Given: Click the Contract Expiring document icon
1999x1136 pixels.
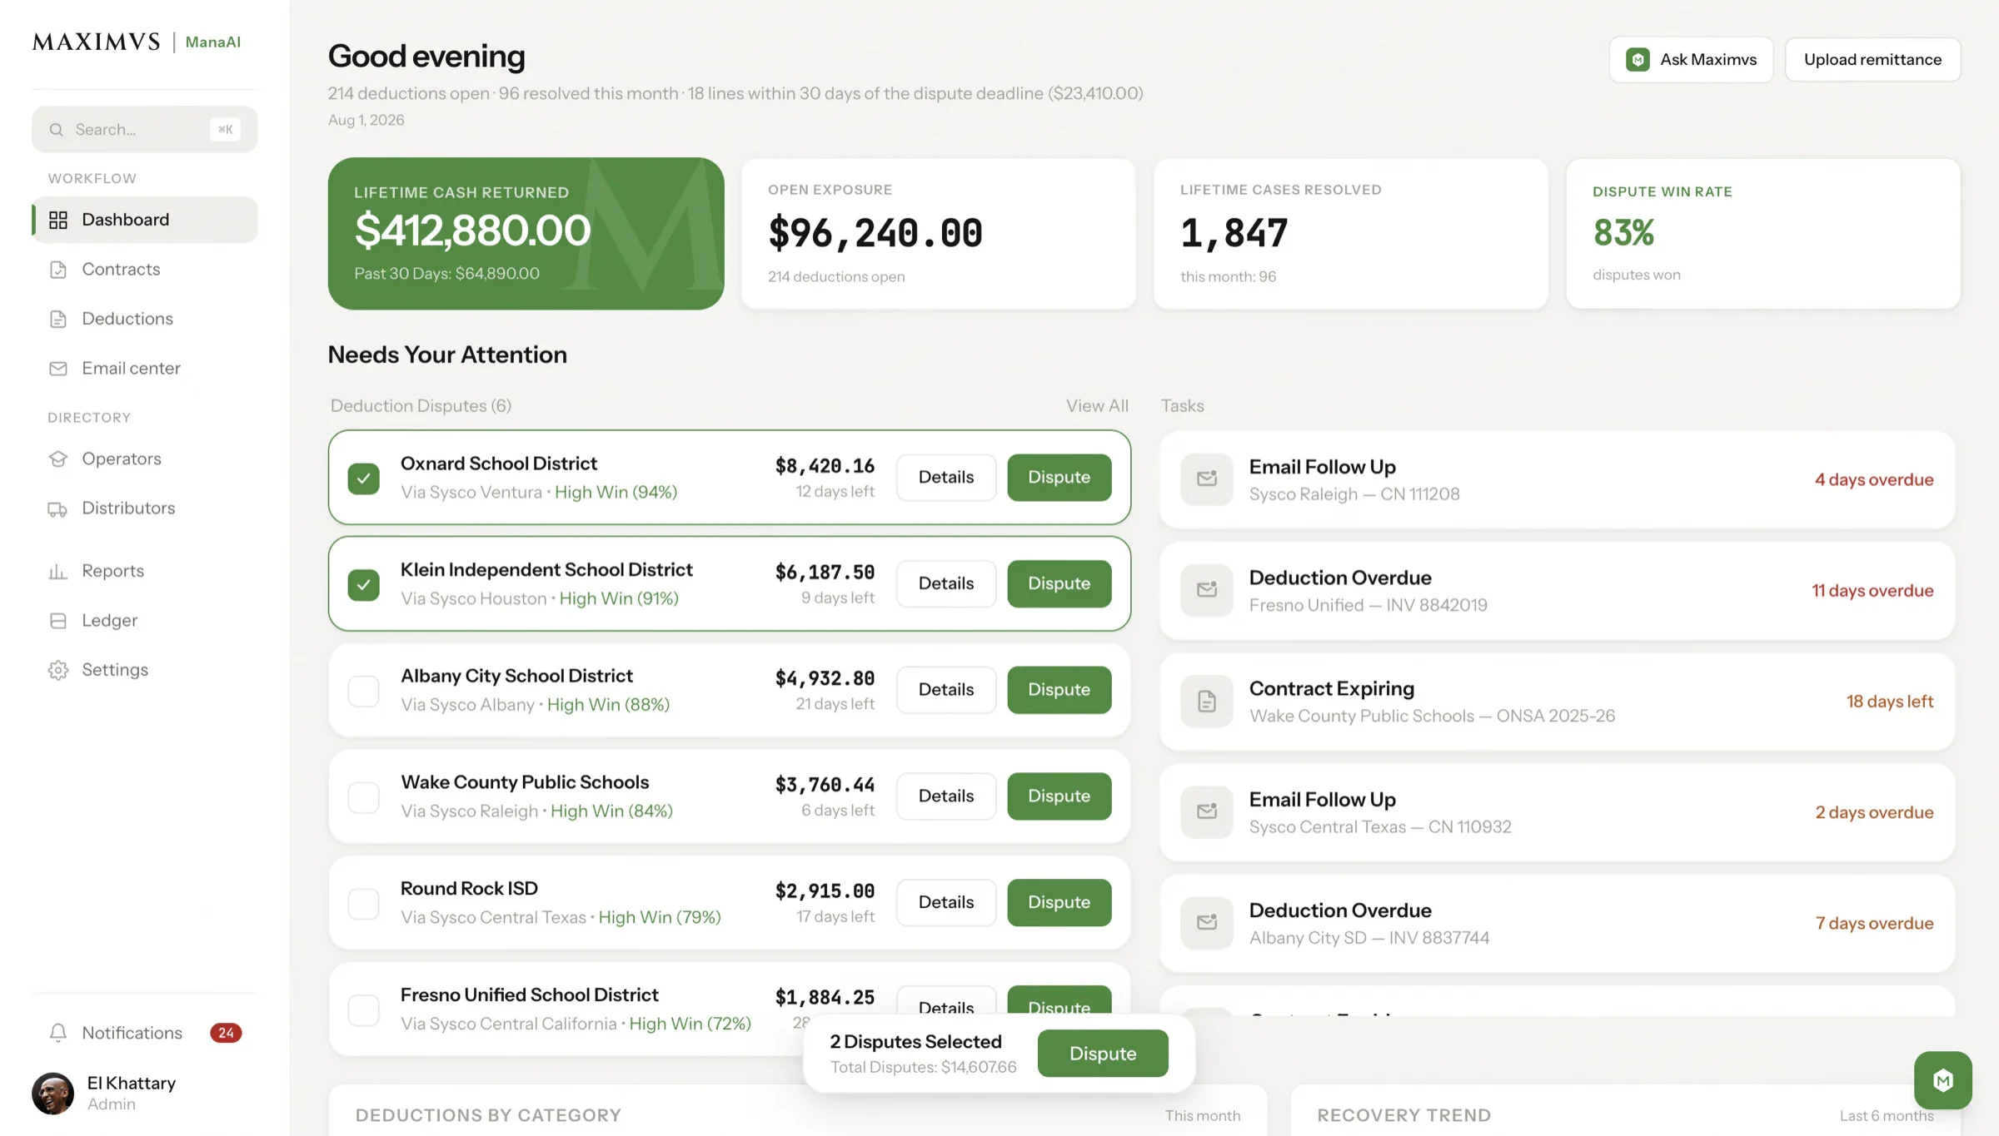Looking at the screenshot, I should tap(1206, 701).
